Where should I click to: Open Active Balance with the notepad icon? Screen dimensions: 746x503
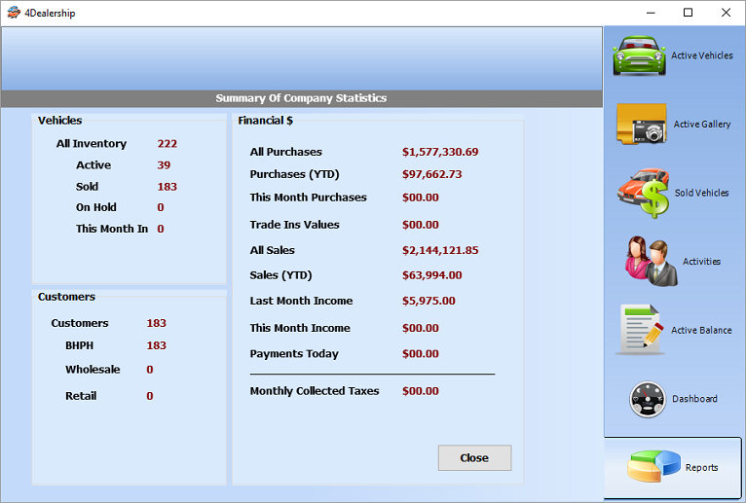pos(641,330)
